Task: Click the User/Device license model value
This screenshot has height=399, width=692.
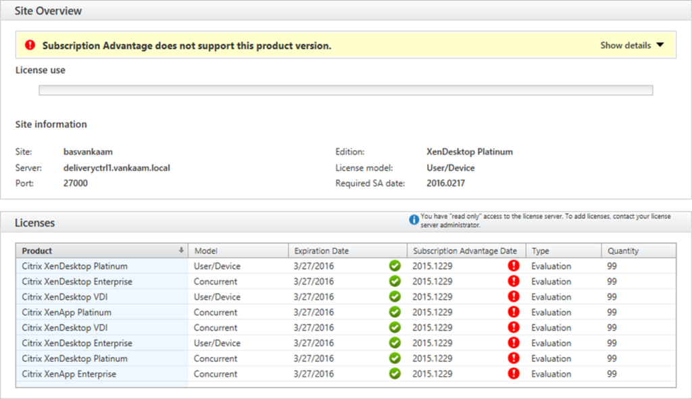Action: click(x=451, y=168)
